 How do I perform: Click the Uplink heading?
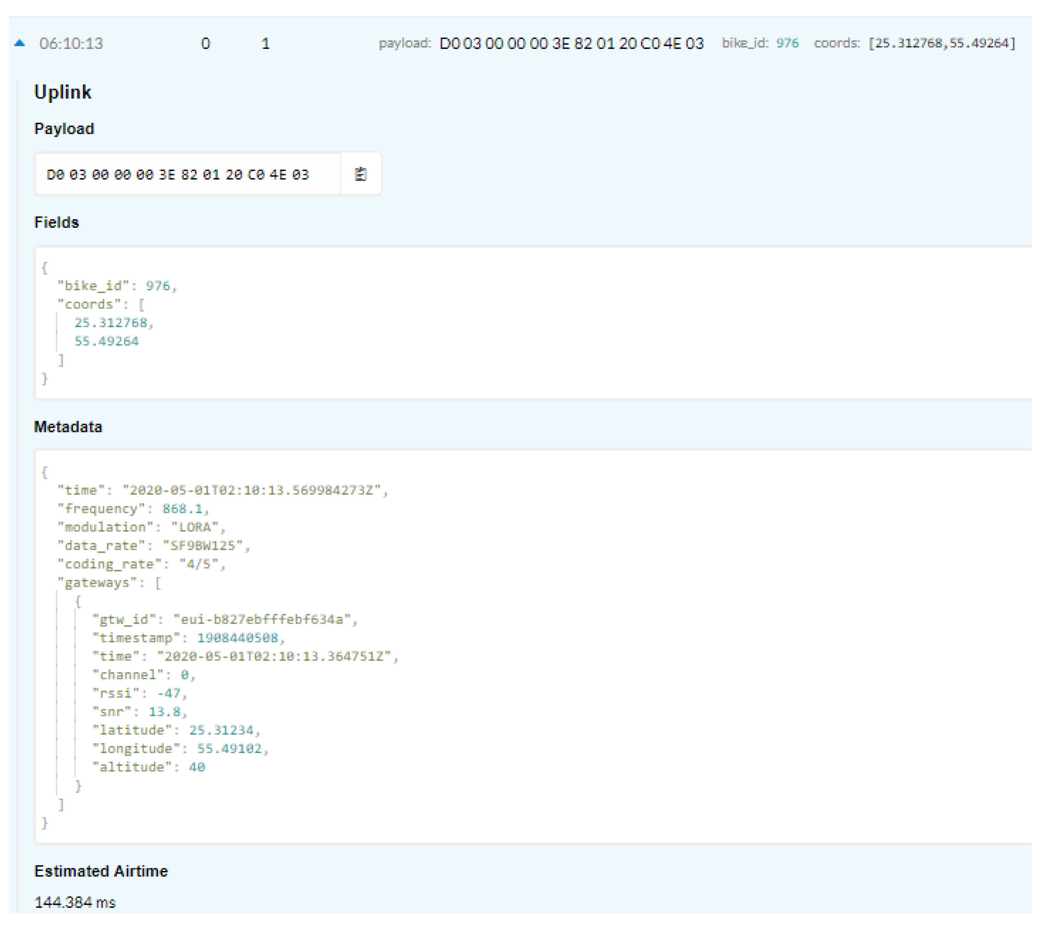[63, 92]
